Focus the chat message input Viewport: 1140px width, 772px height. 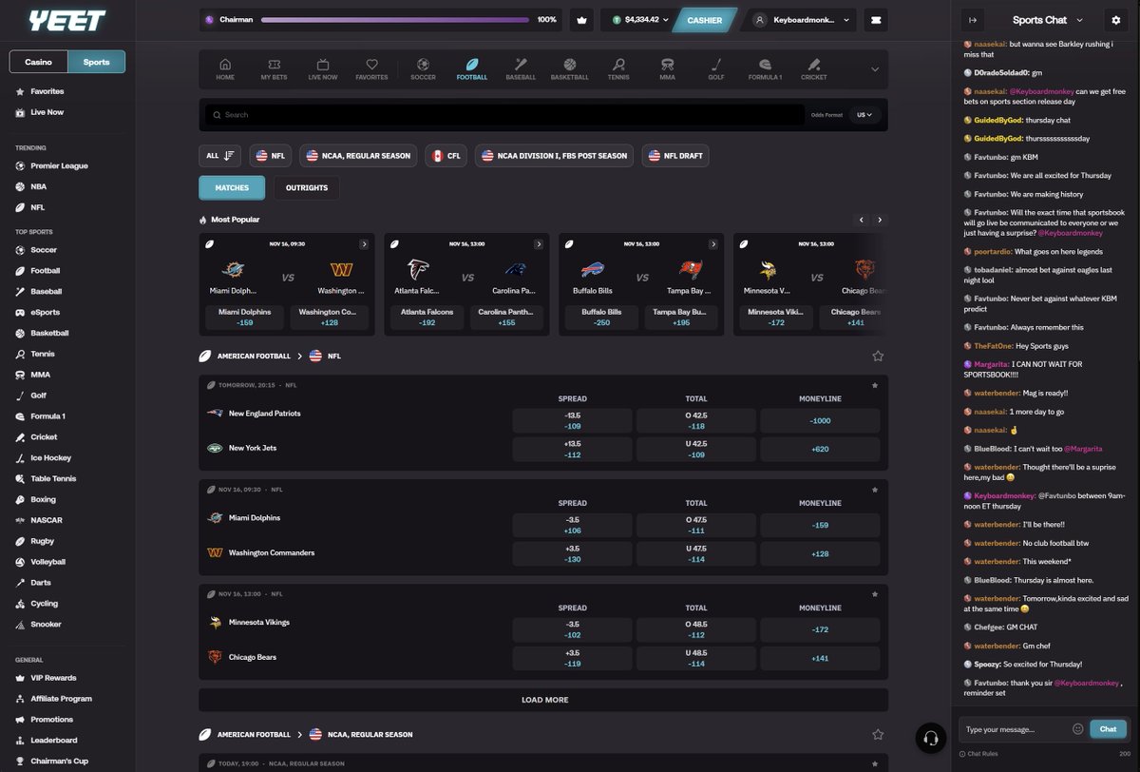coord(1015,729)
